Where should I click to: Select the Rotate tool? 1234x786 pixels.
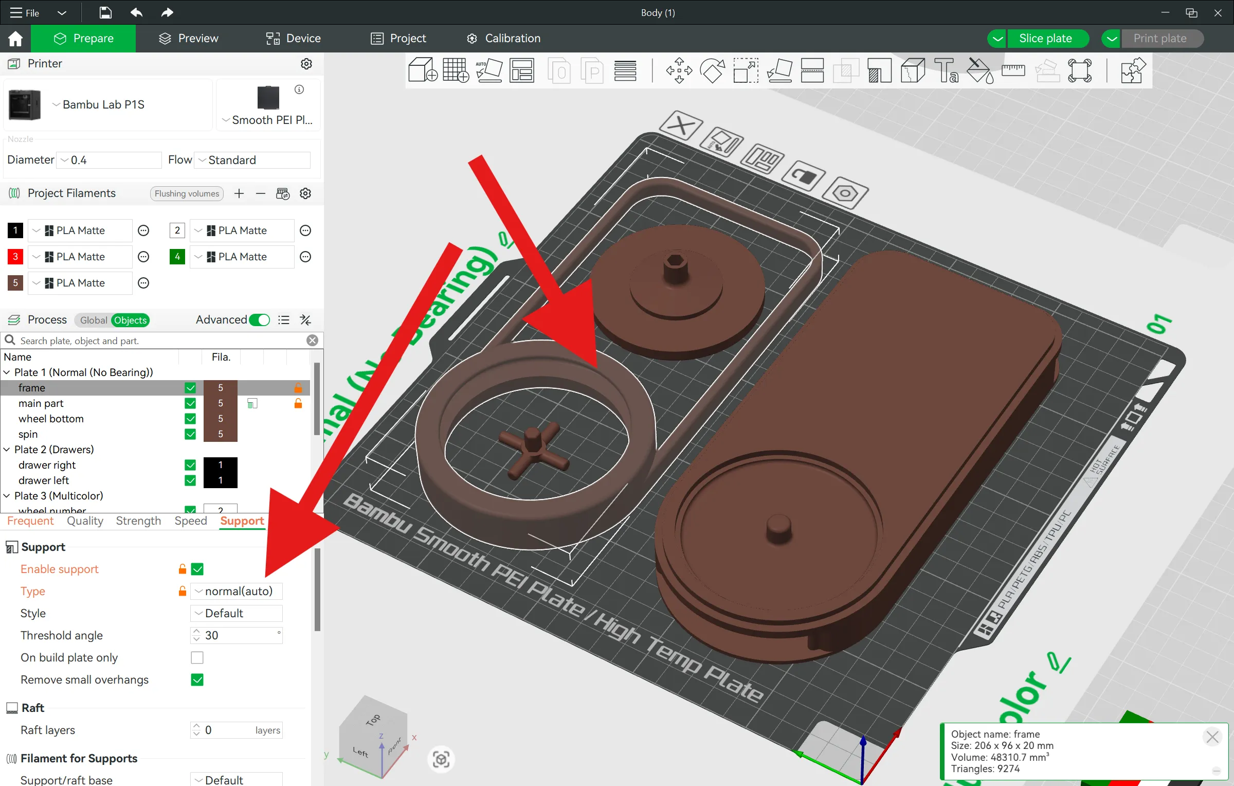(x=713, y=70)
